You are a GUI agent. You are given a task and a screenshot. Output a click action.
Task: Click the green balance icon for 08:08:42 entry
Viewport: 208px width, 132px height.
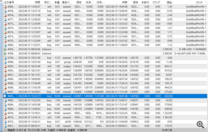[5, 54]
